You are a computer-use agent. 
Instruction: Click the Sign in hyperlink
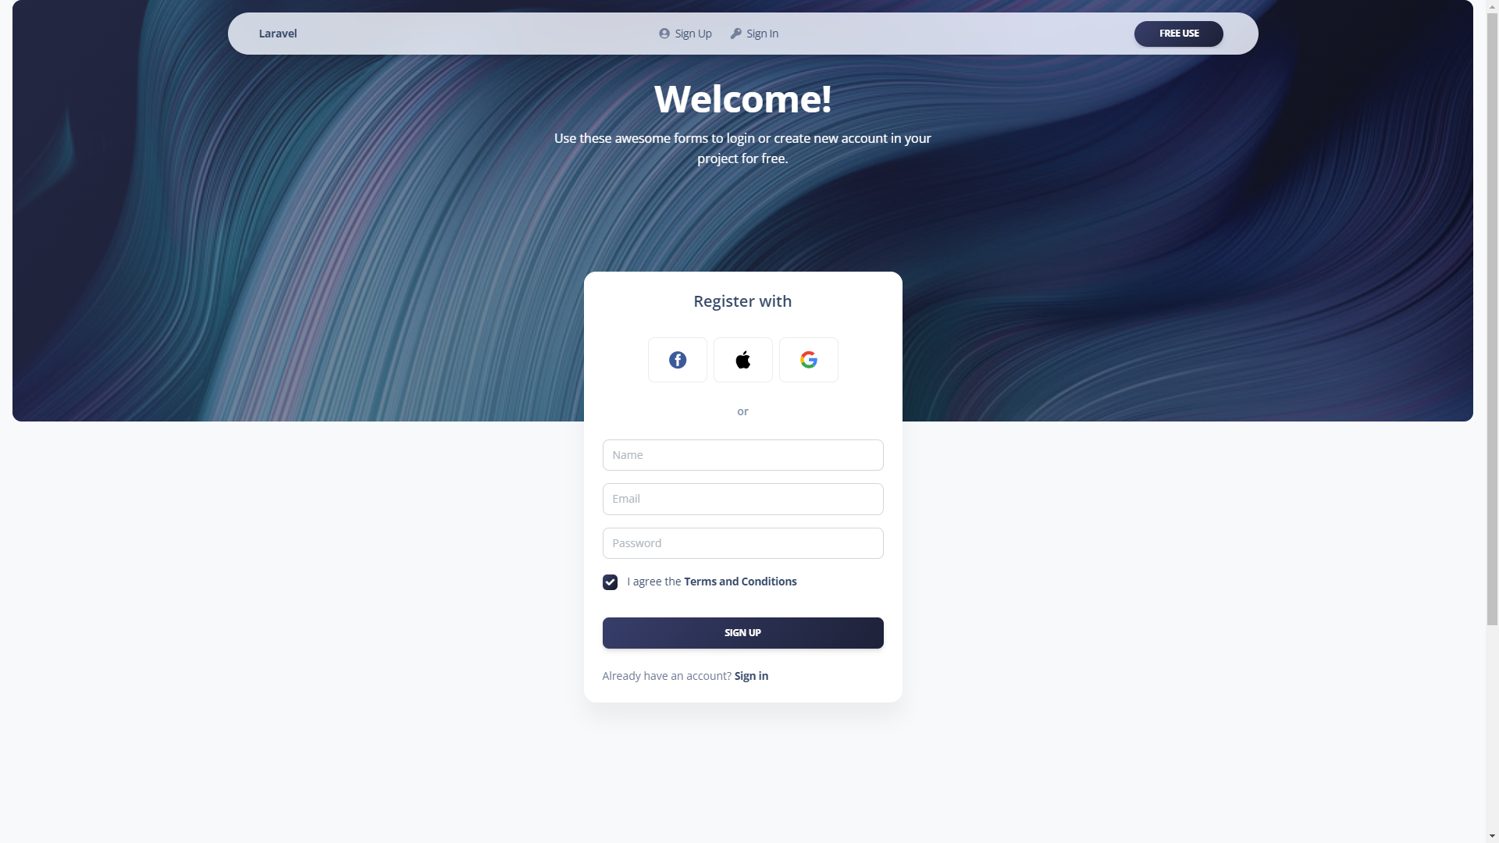pyautogui.click(x=750, y=675)
